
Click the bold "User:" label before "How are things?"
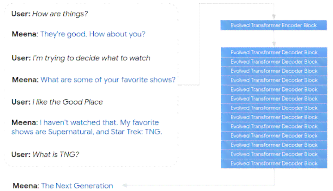pos(21,14)
